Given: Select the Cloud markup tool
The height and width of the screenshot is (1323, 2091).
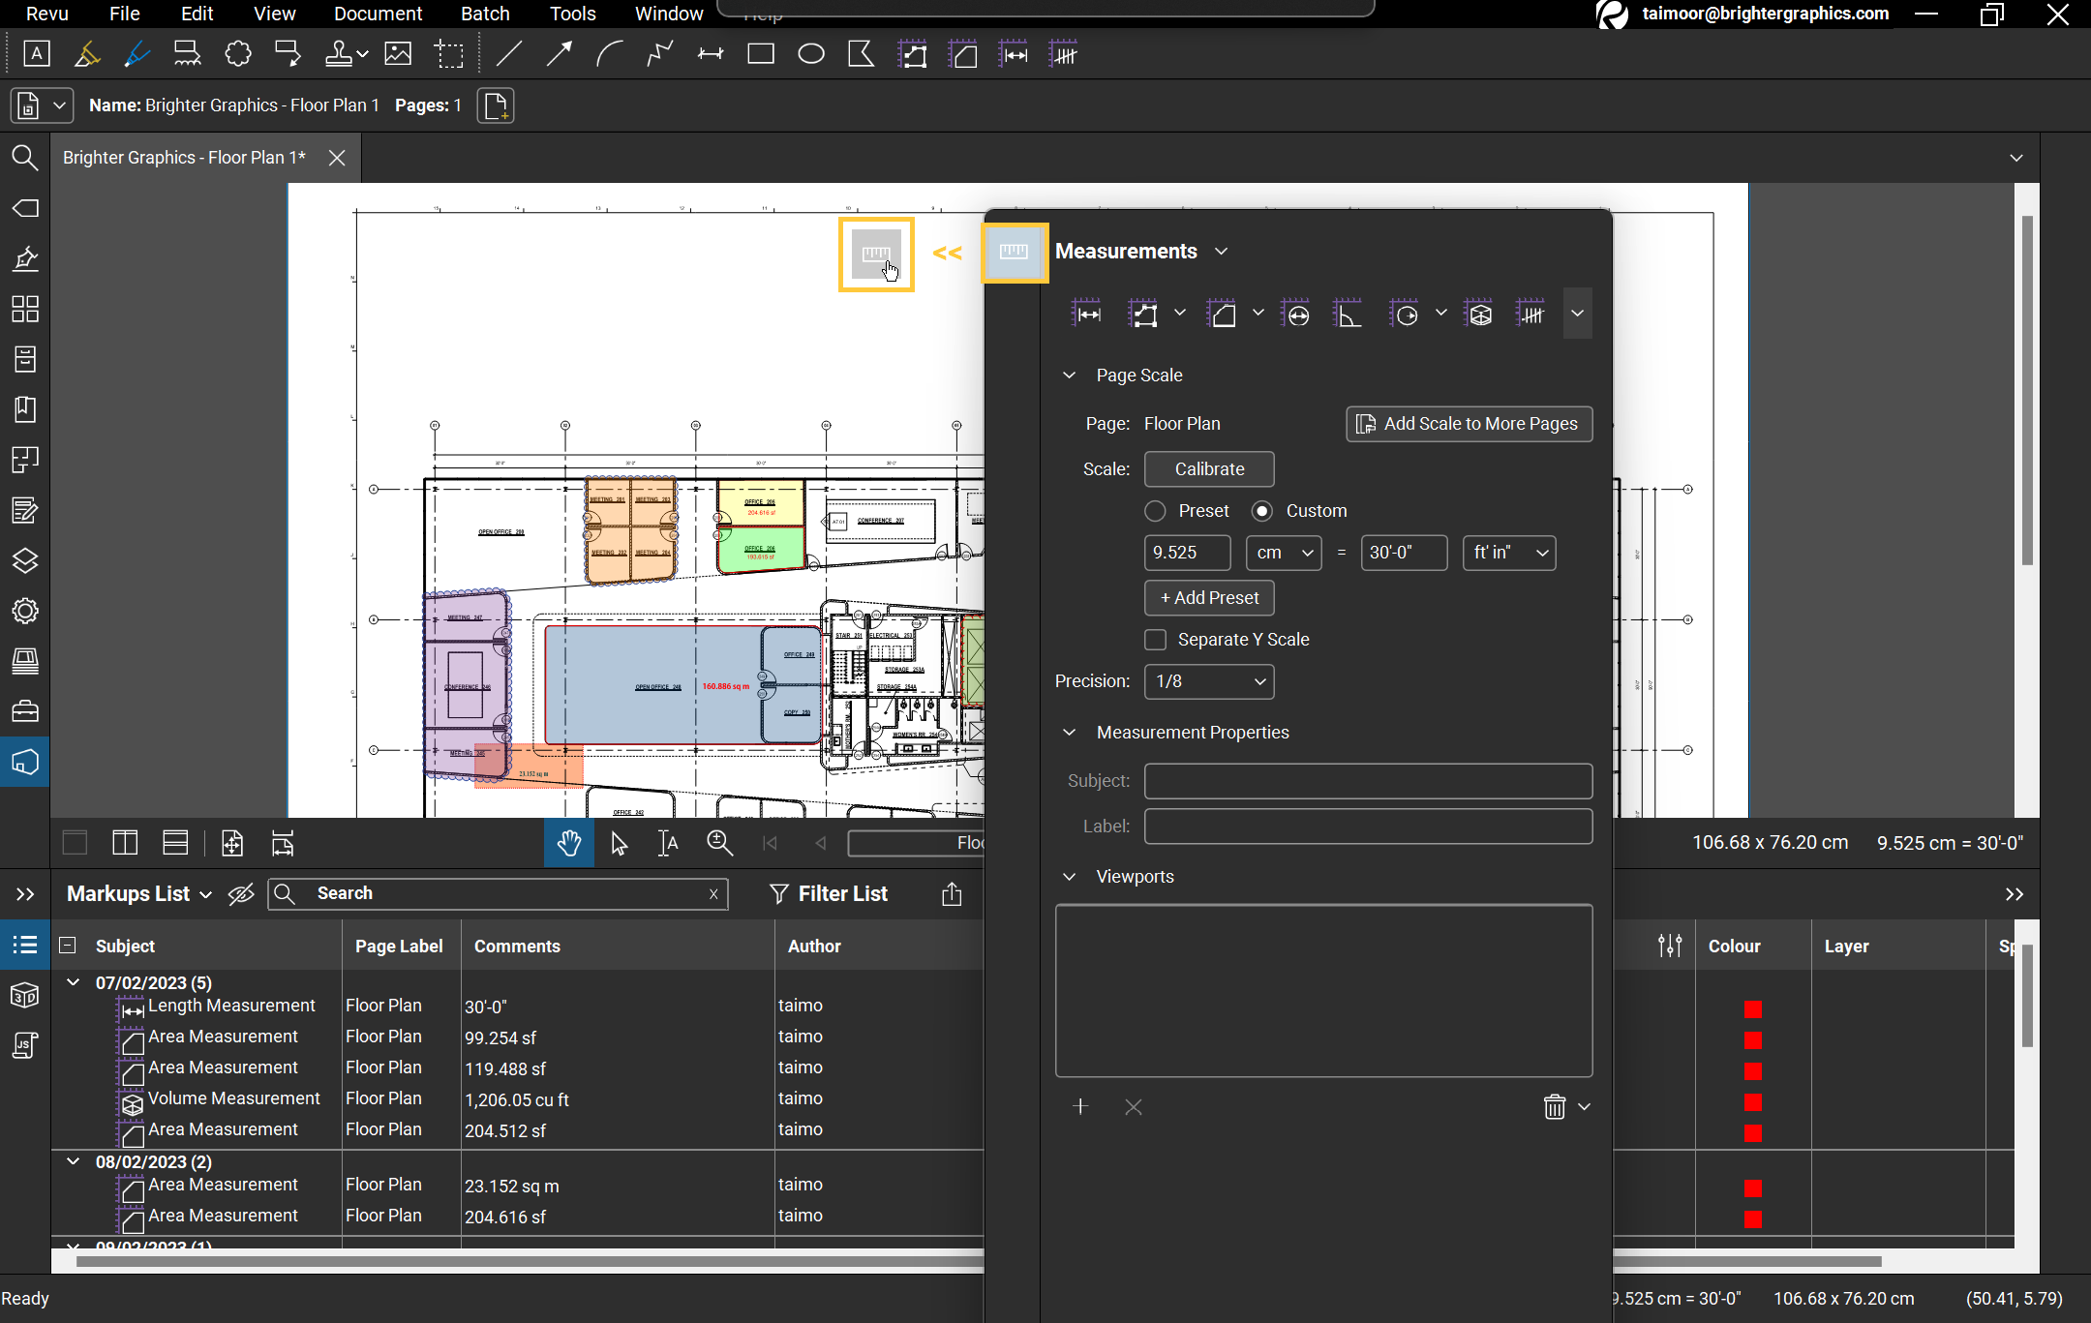Looking at the screenshot, I should (x=238, y=54).
